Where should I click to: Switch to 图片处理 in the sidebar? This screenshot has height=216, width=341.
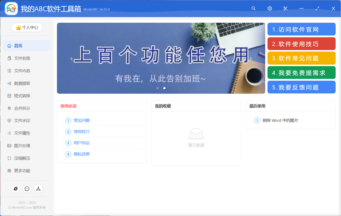tap(22, 146)
